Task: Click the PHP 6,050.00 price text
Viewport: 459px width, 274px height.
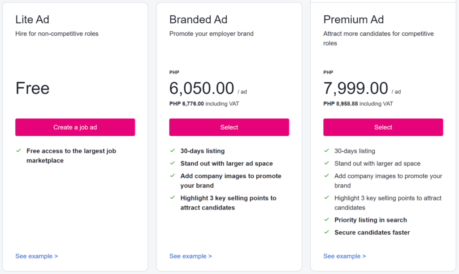Action: [201, 88]
